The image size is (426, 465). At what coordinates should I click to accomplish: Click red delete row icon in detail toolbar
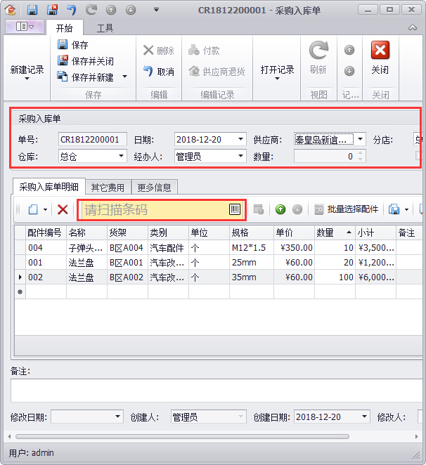pyautogui.click(x=63, y=209)
